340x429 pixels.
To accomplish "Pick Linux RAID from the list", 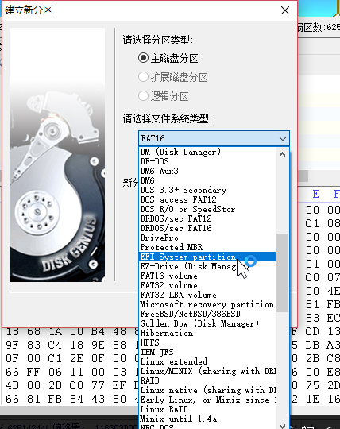I will (x=207, y=409).
